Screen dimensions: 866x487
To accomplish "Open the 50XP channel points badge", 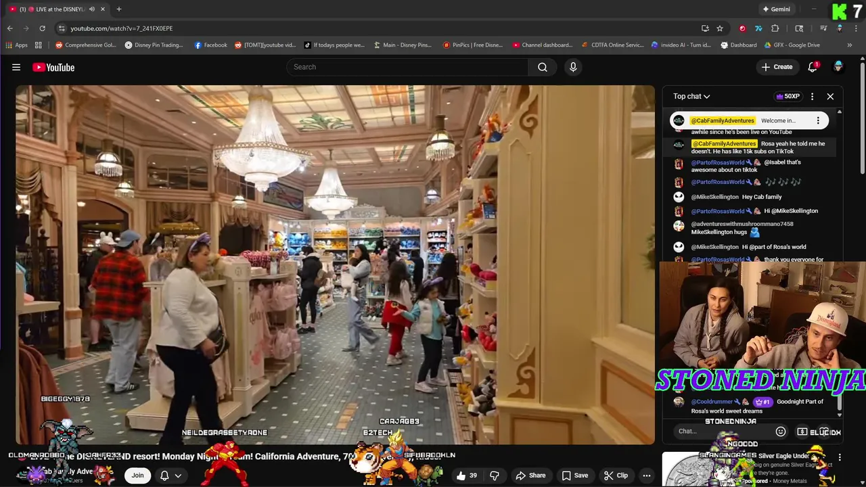I will coord(788,96).
